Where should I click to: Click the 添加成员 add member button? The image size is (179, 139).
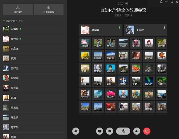coord(18,10)
